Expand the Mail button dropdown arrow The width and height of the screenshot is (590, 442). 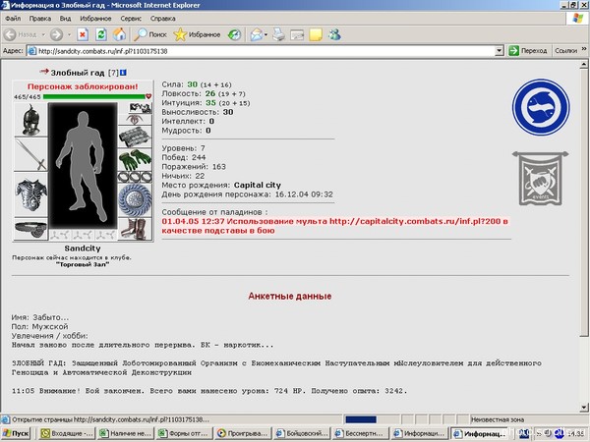265,35
